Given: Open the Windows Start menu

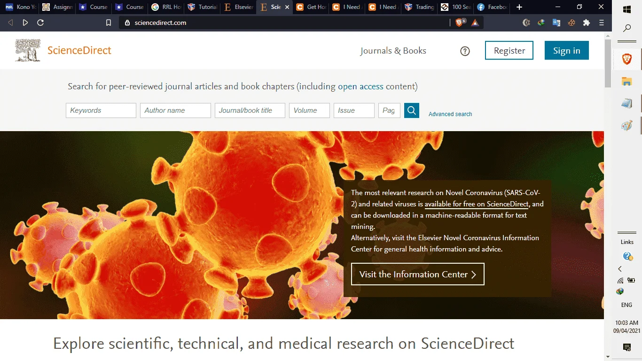Looking at the screenshot, I should (627, 9).
